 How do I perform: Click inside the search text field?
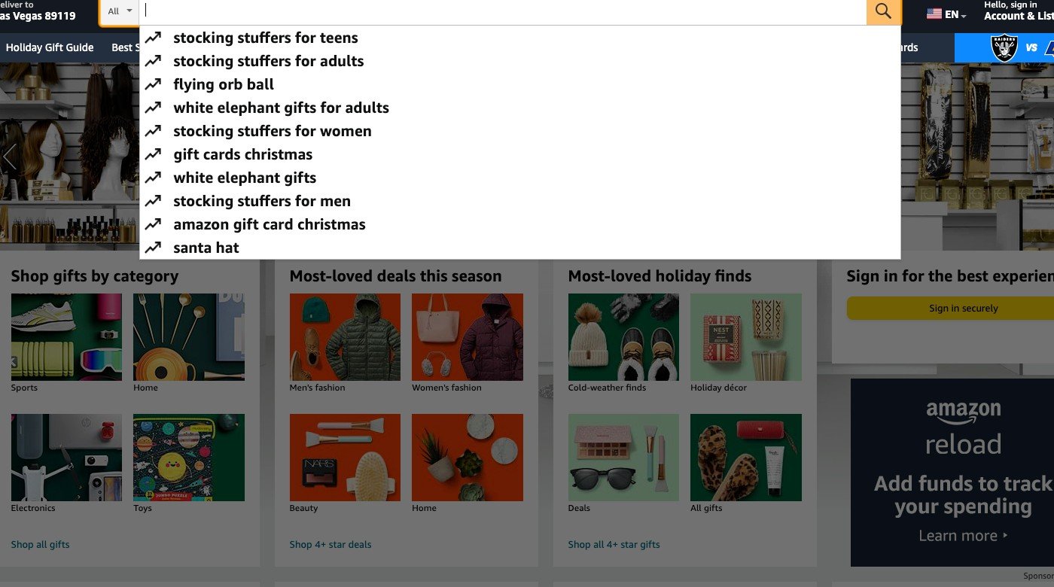[502, 11]
